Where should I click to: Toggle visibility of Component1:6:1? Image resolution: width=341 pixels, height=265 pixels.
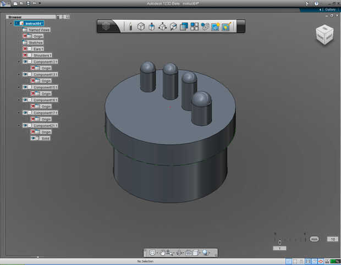pyautogui.click(x=25, y=100)
